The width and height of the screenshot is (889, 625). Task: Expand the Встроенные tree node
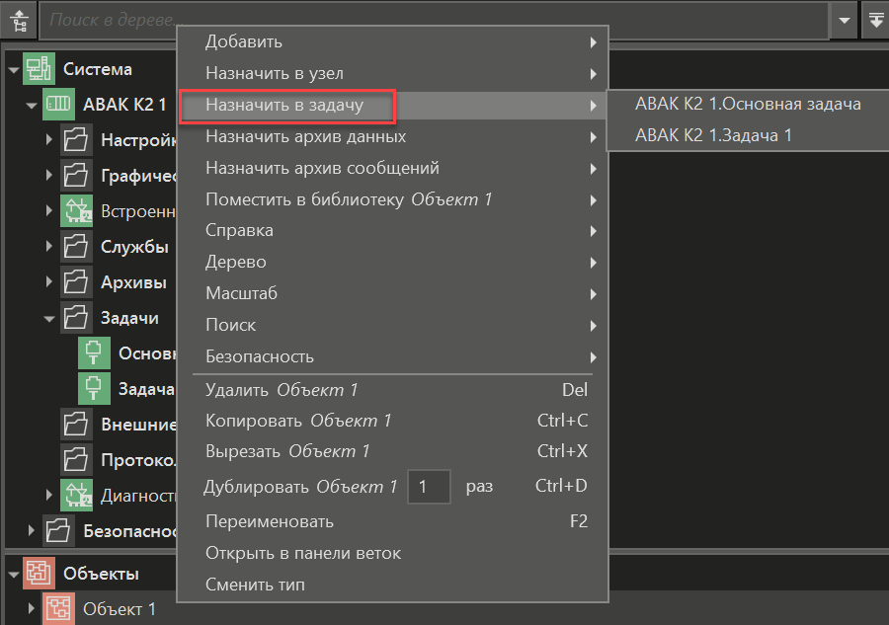[x=49, y=210]
